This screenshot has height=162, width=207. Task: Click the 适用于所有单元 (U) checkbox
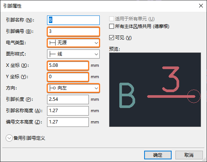tap(111, 19)
